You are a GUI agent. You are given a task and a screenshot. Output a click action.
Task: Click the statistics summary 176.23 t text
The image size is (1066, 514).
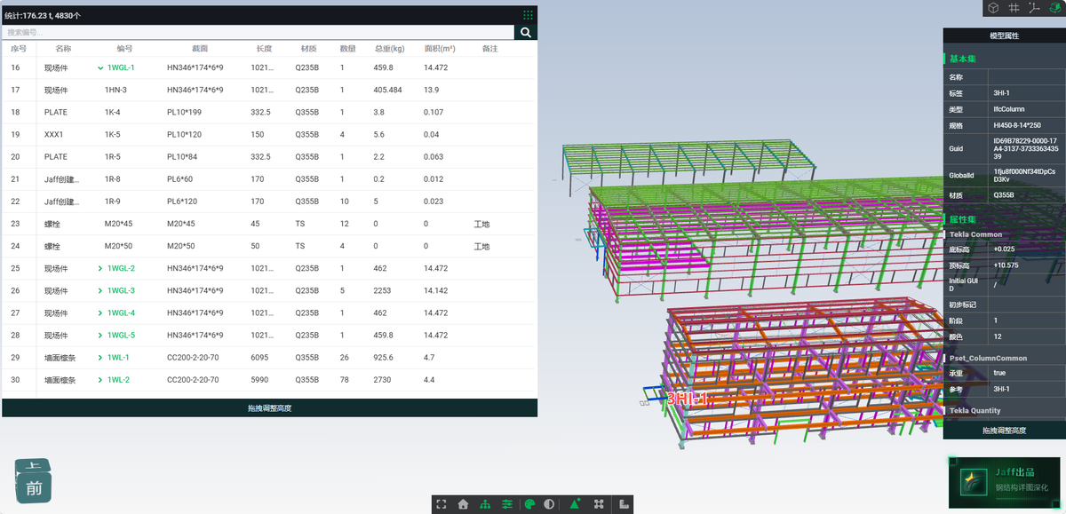pyautogui.click(x=43, y=15)
